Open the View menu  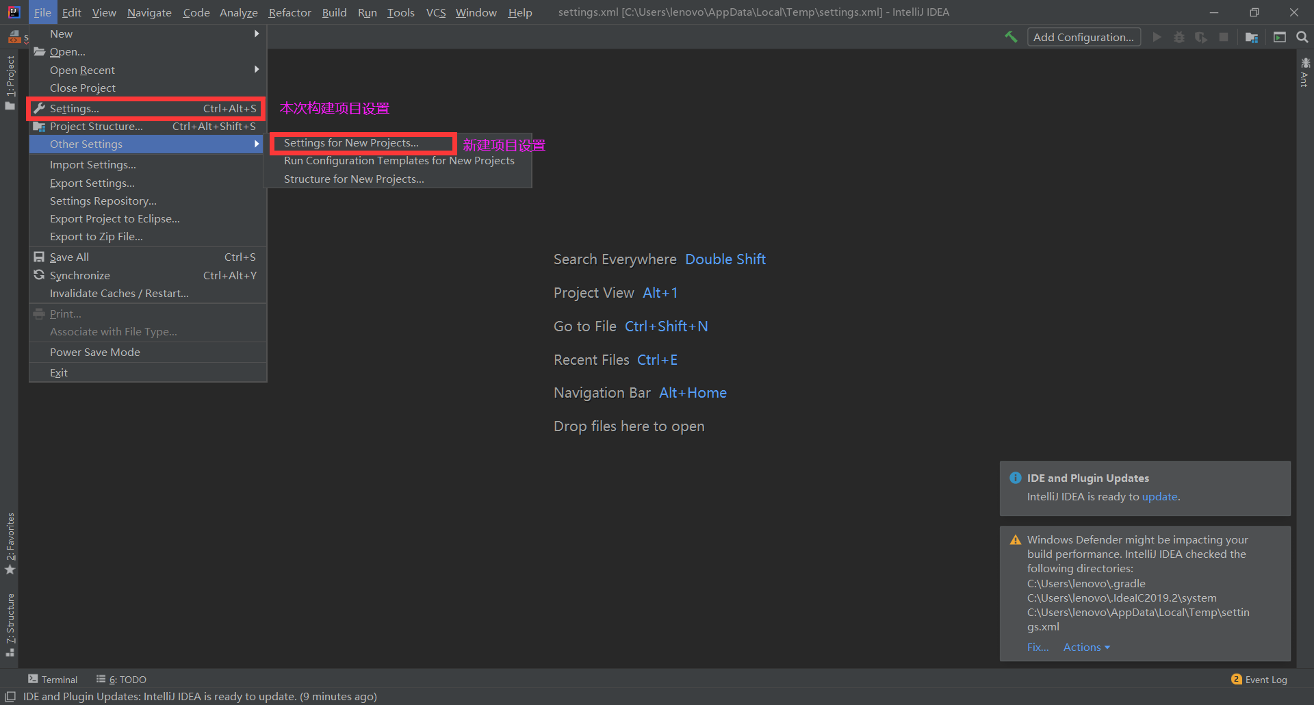[104, 12]
